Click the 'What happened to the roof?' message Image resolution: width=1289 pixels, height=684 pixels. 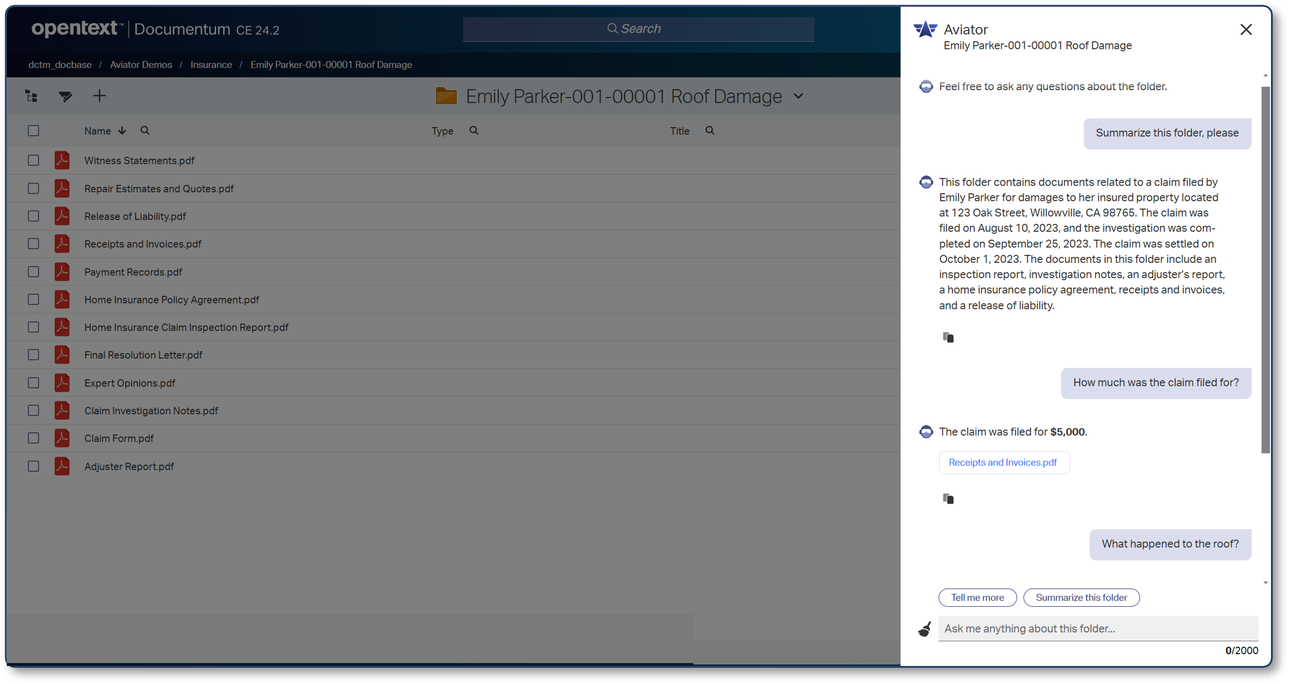point(1171,544)
